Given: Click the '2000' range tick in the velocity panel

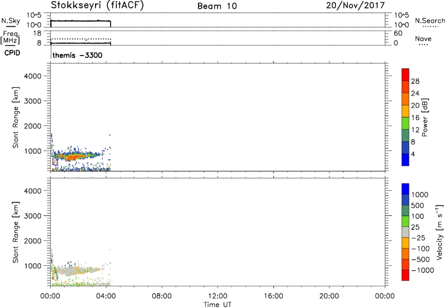Looking at the screenshot, I should click(33, 241).
